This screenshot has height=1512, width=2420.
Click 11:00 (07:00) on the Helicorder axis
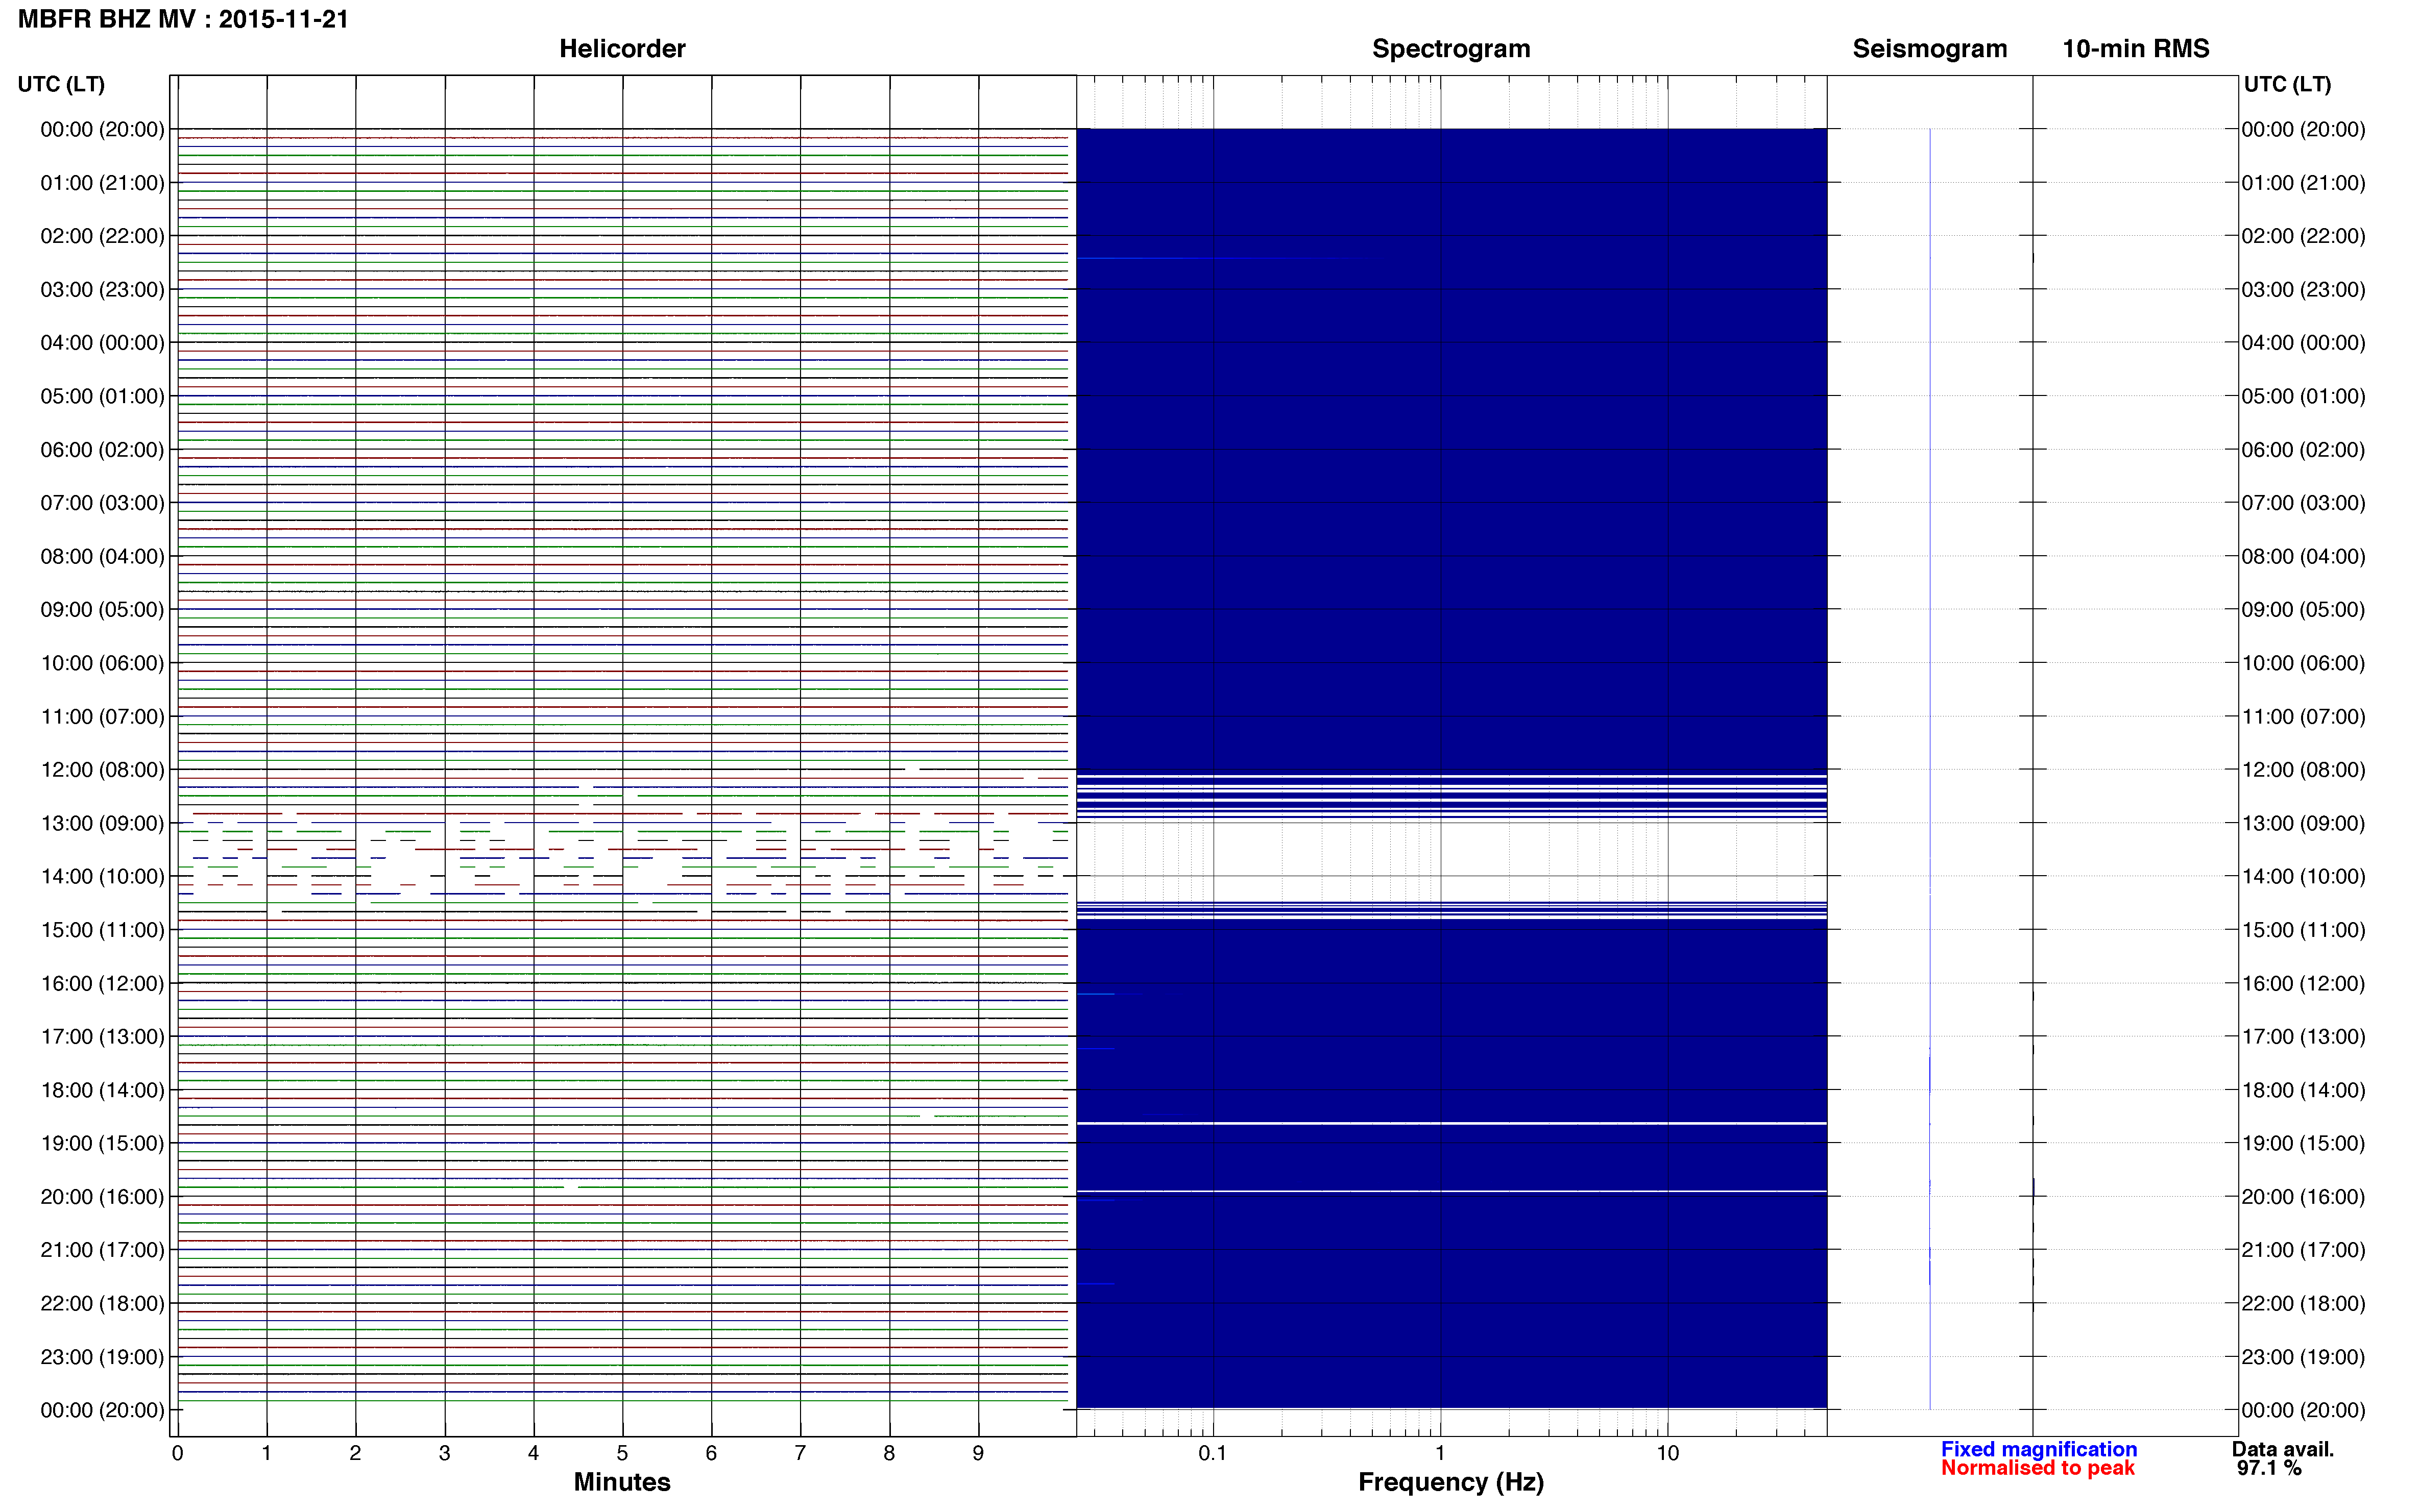click(x=102, y=717)
